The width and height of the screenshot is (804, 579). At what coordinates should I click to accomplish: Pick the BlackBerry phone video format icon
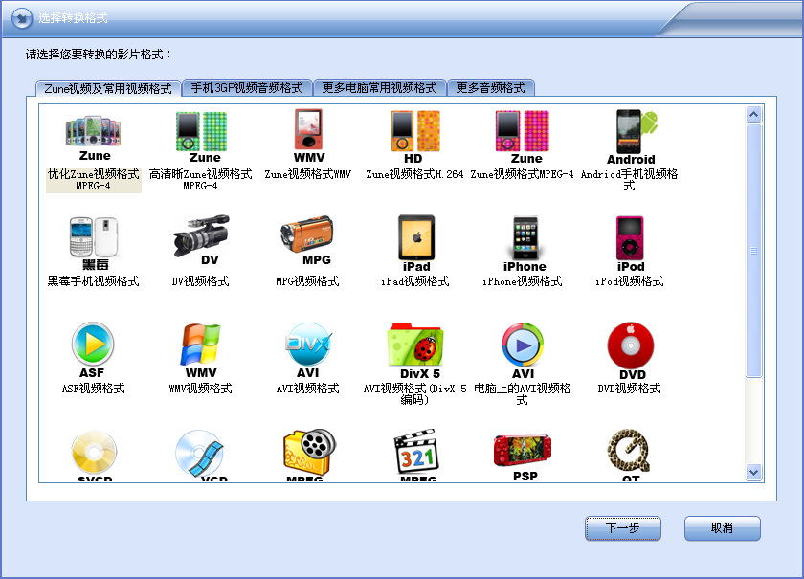(x=94, y=243)
